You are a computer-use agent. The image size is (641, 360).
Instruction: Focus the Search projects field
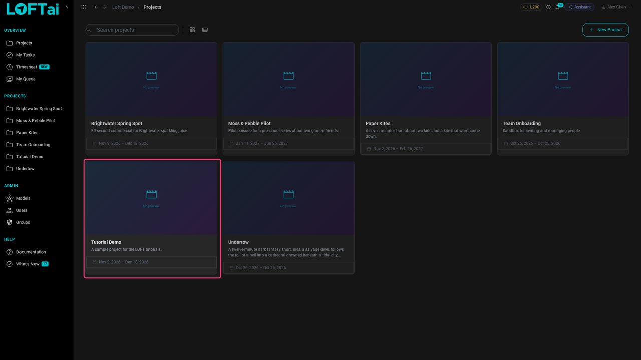132,30
